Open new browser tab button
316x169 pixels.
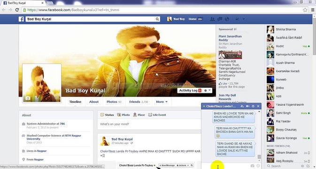click(x=50, y=3)
